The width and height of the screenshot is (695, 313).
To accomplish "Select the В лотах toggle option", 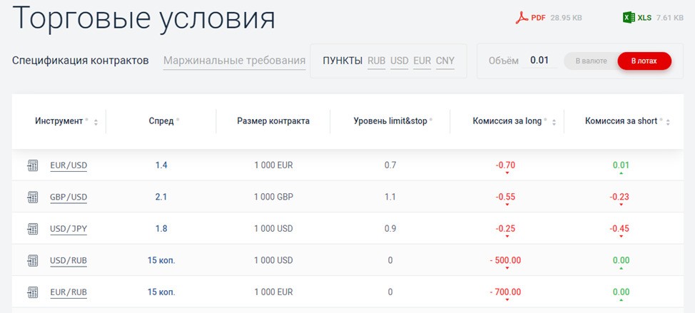I will [644, 61].
